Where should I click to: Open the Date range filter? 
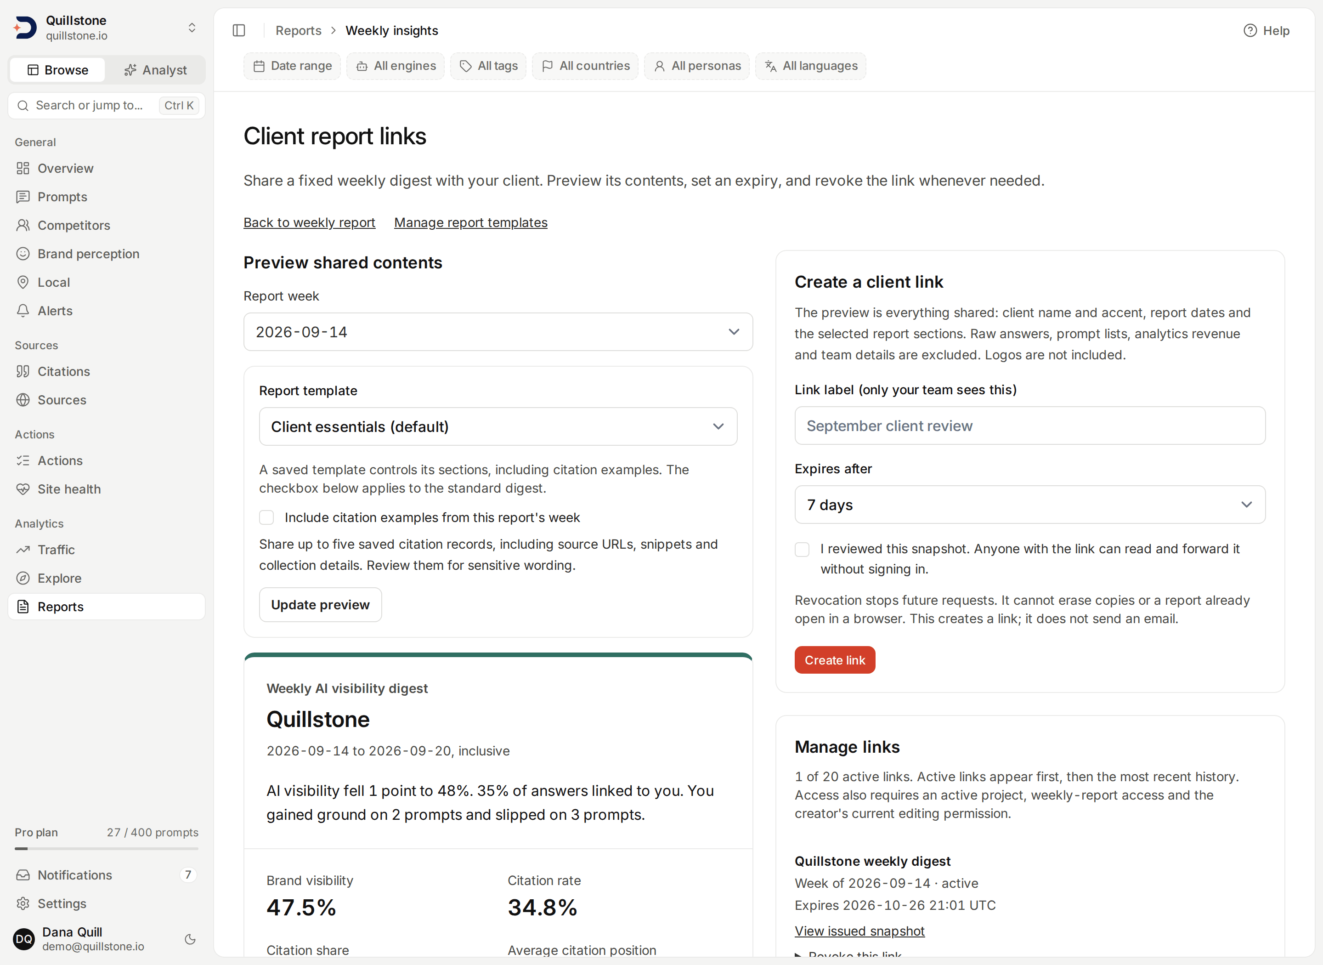292,66
